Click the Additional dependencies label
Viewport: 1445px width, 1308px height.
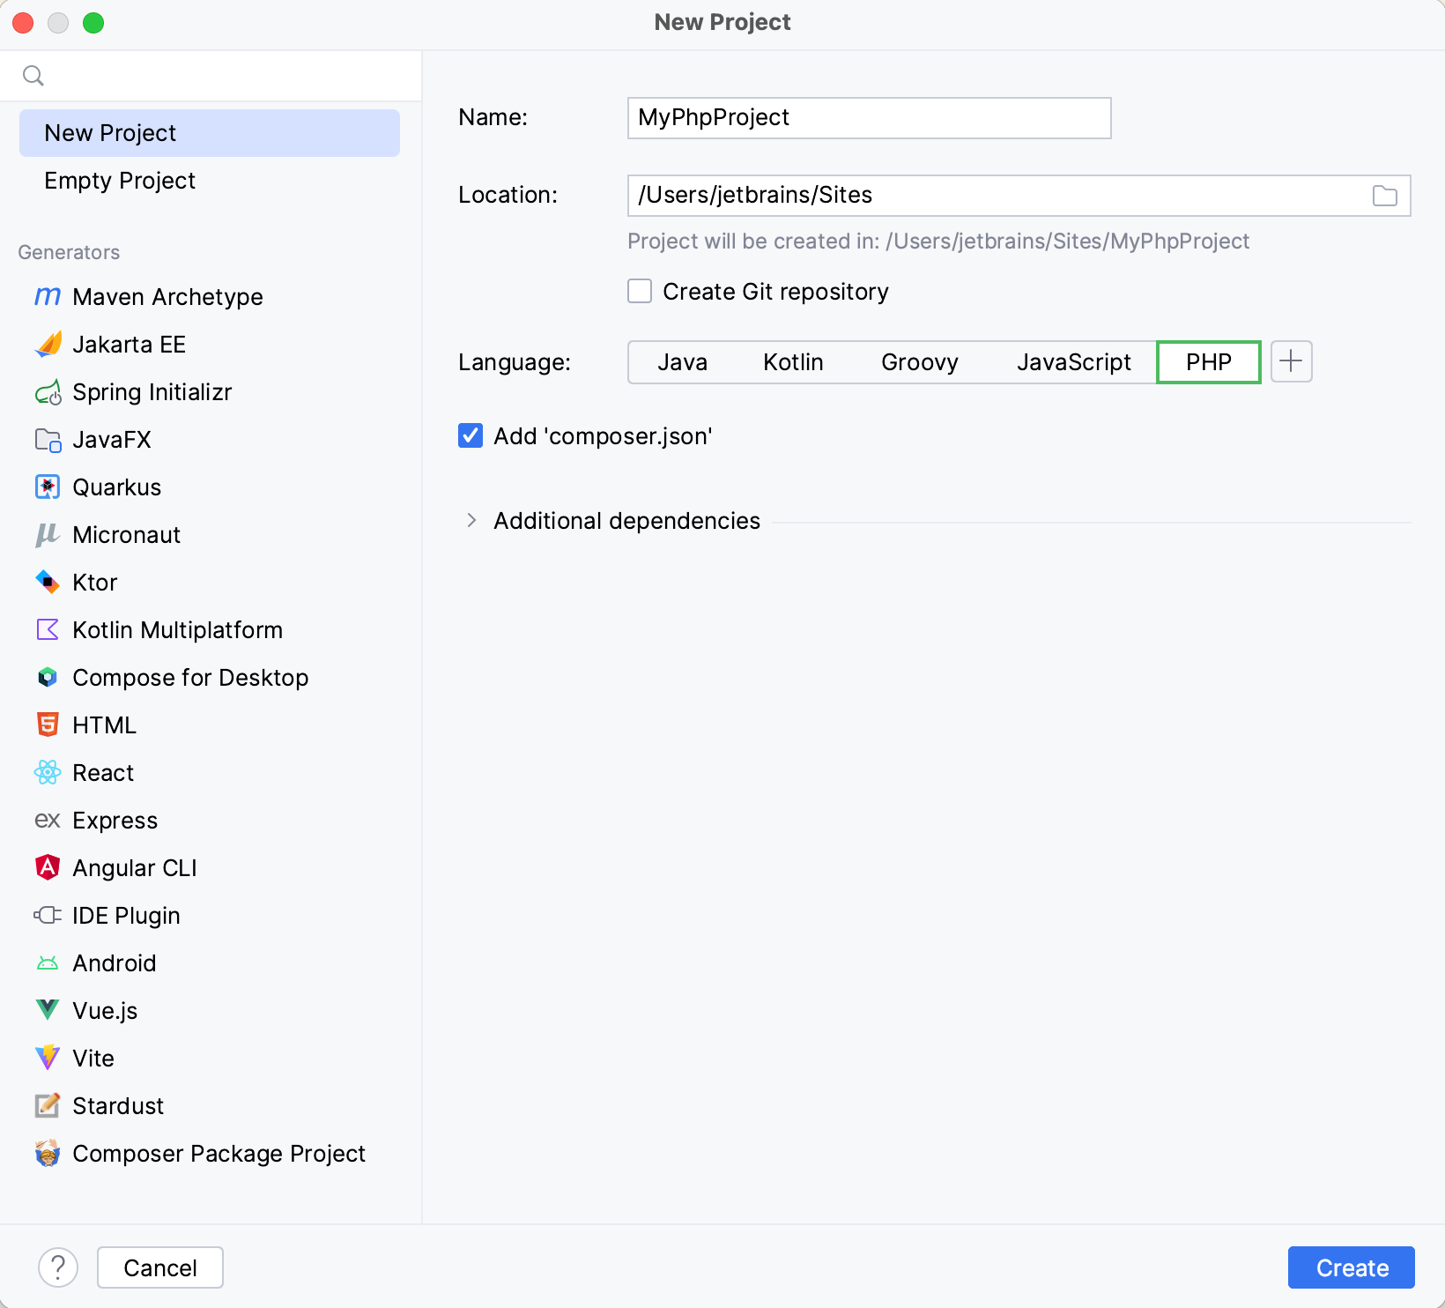(x=627, y=521)
